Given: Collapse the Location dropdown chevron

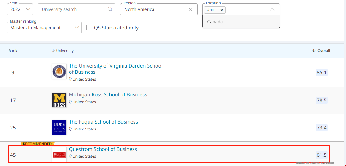Looking at the screenshot, I should tap(272, 10).
